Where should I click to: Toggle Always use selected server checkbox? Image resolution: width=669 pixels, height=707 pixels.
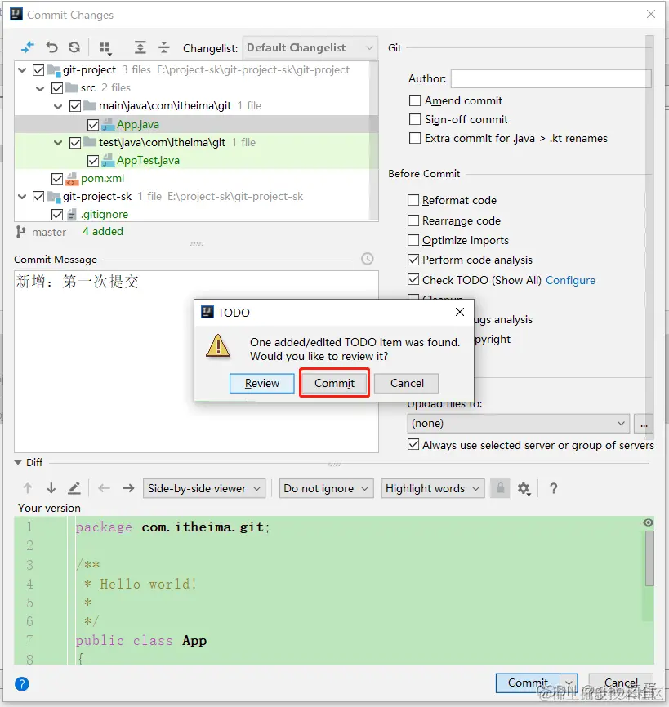click(413, 445)
